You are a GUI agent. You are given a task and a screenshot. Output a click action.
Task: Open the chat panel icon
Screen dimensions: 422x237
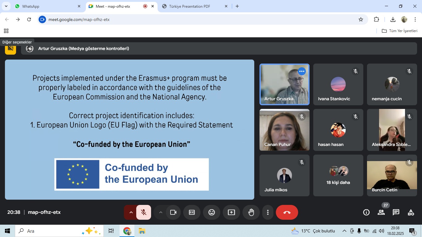[x=396, y=212]
